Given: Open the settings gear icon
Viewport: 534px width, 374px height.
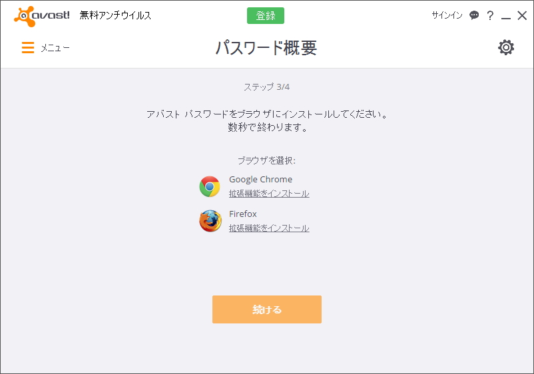Looking at the screenshot, I should 506,47.
